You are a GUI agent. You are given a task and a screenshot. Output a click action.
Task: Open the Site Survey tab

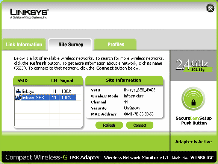click(71, 44)
